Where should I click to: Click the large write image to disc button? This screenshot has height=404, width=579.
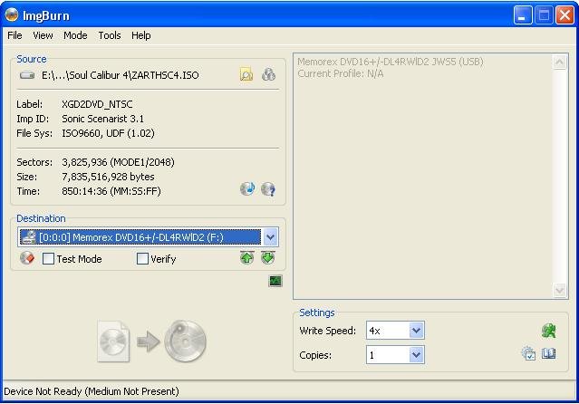(151, 341)
